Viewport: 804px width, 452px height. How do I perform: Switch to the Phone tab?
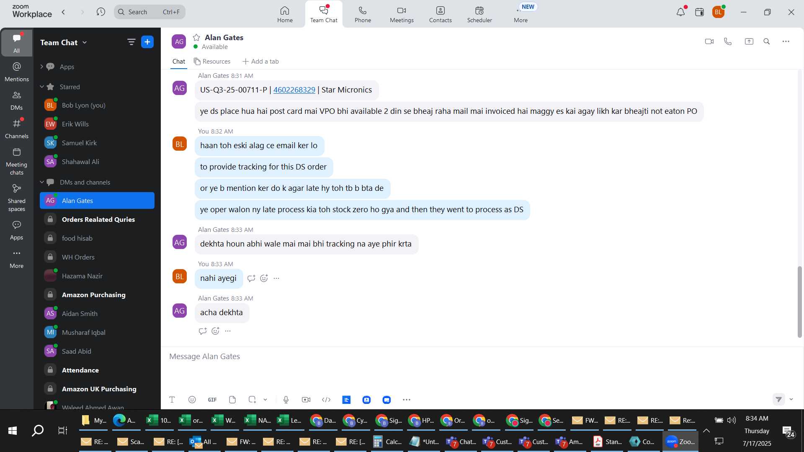point(363,14)
